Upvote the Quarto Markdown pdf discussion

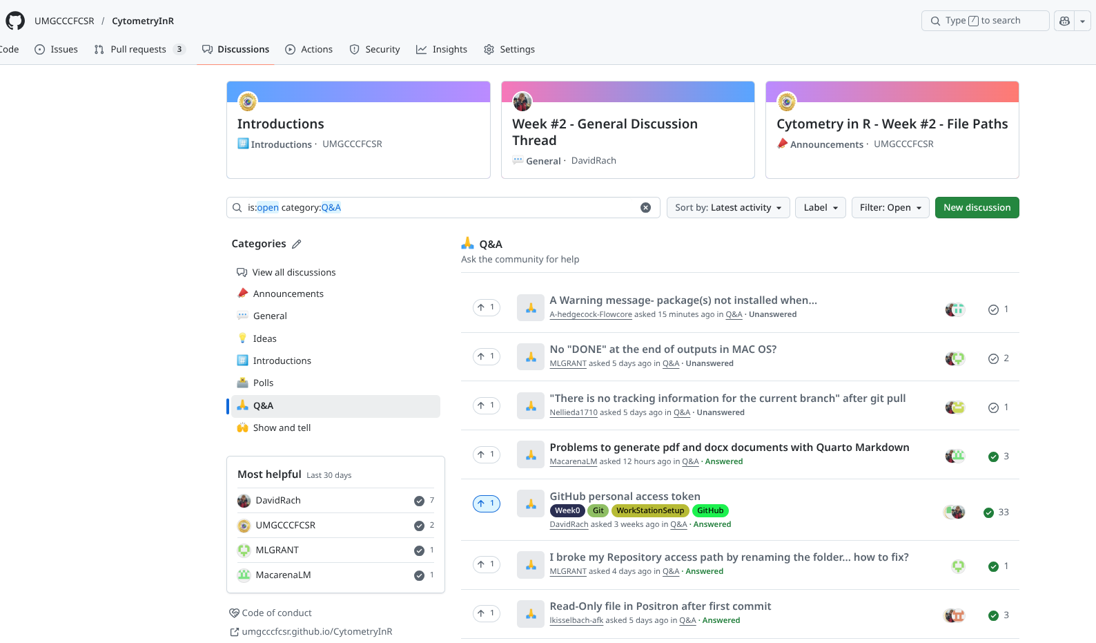coord(486,454)
